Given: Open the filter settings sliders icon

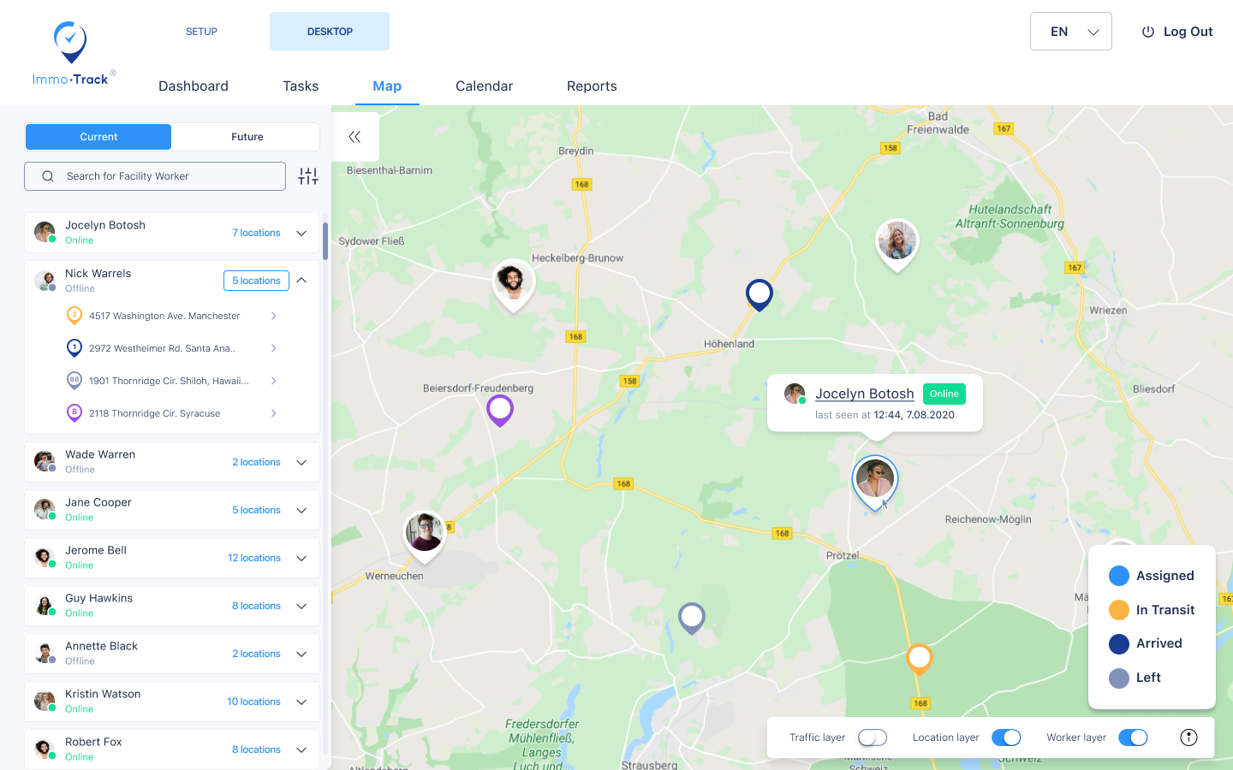Looking at the screenshot, I should [308, 176].
